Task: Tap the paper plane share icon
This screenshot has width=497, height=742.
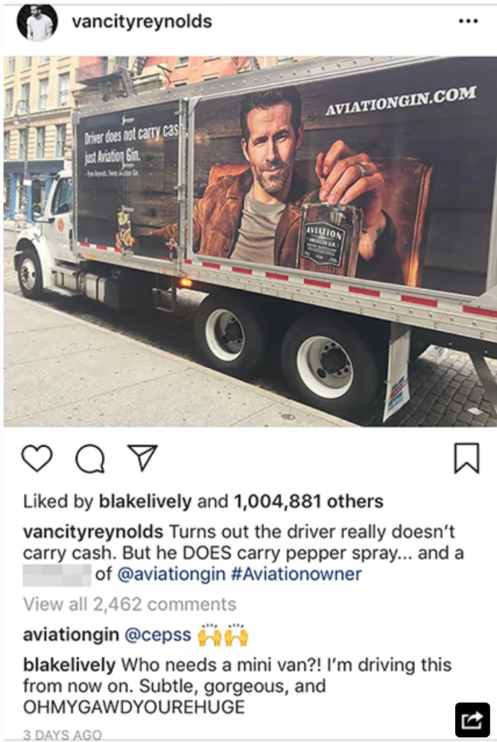Action: tap(143, 457)
